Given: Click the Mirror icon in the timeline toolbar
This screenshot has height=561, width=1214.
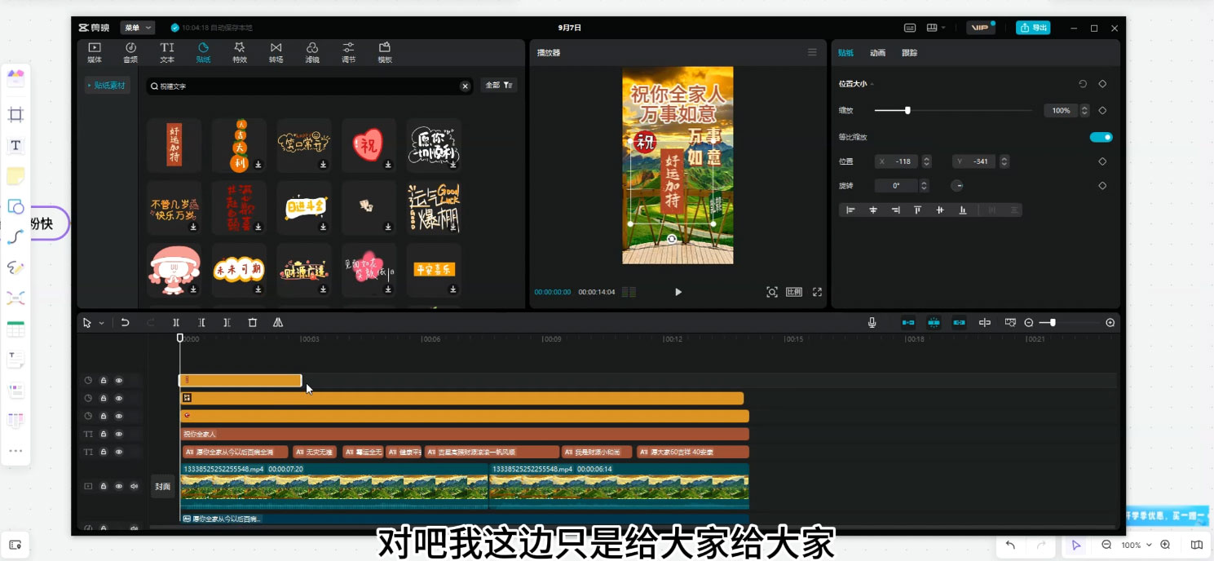Looking at the screenshot, I should (277, 322).
